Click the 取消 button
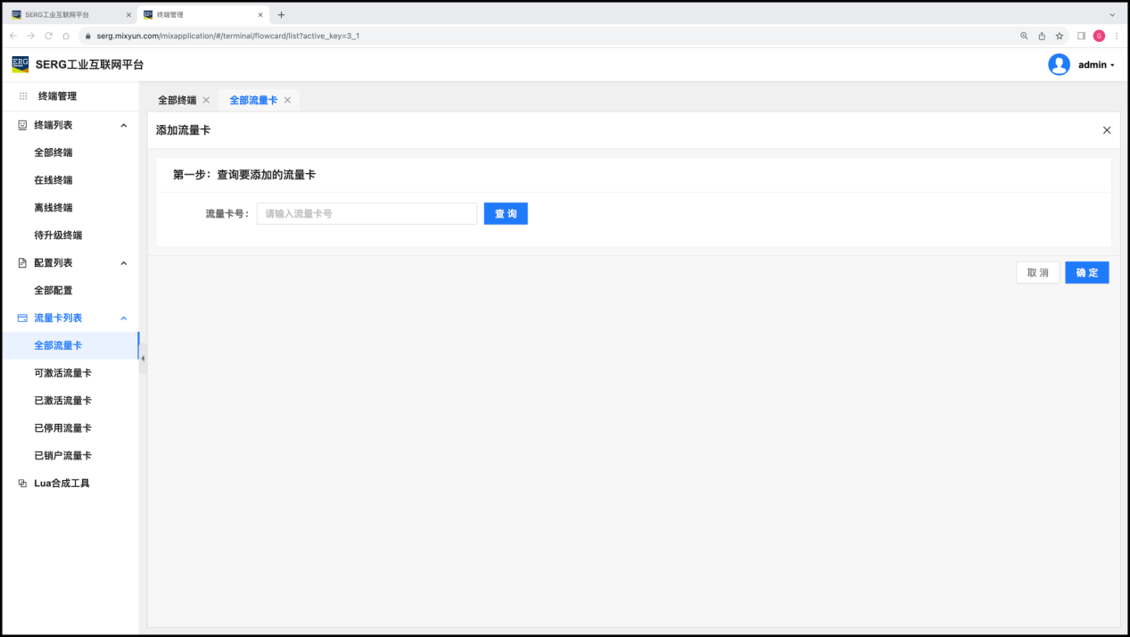The height and width of the screenshot is (637, 1130). (1037, 273)
